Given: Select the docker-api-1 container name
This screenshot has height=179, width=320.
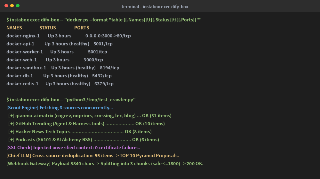Looking at the screenshot, I should (x=20, y=44).
